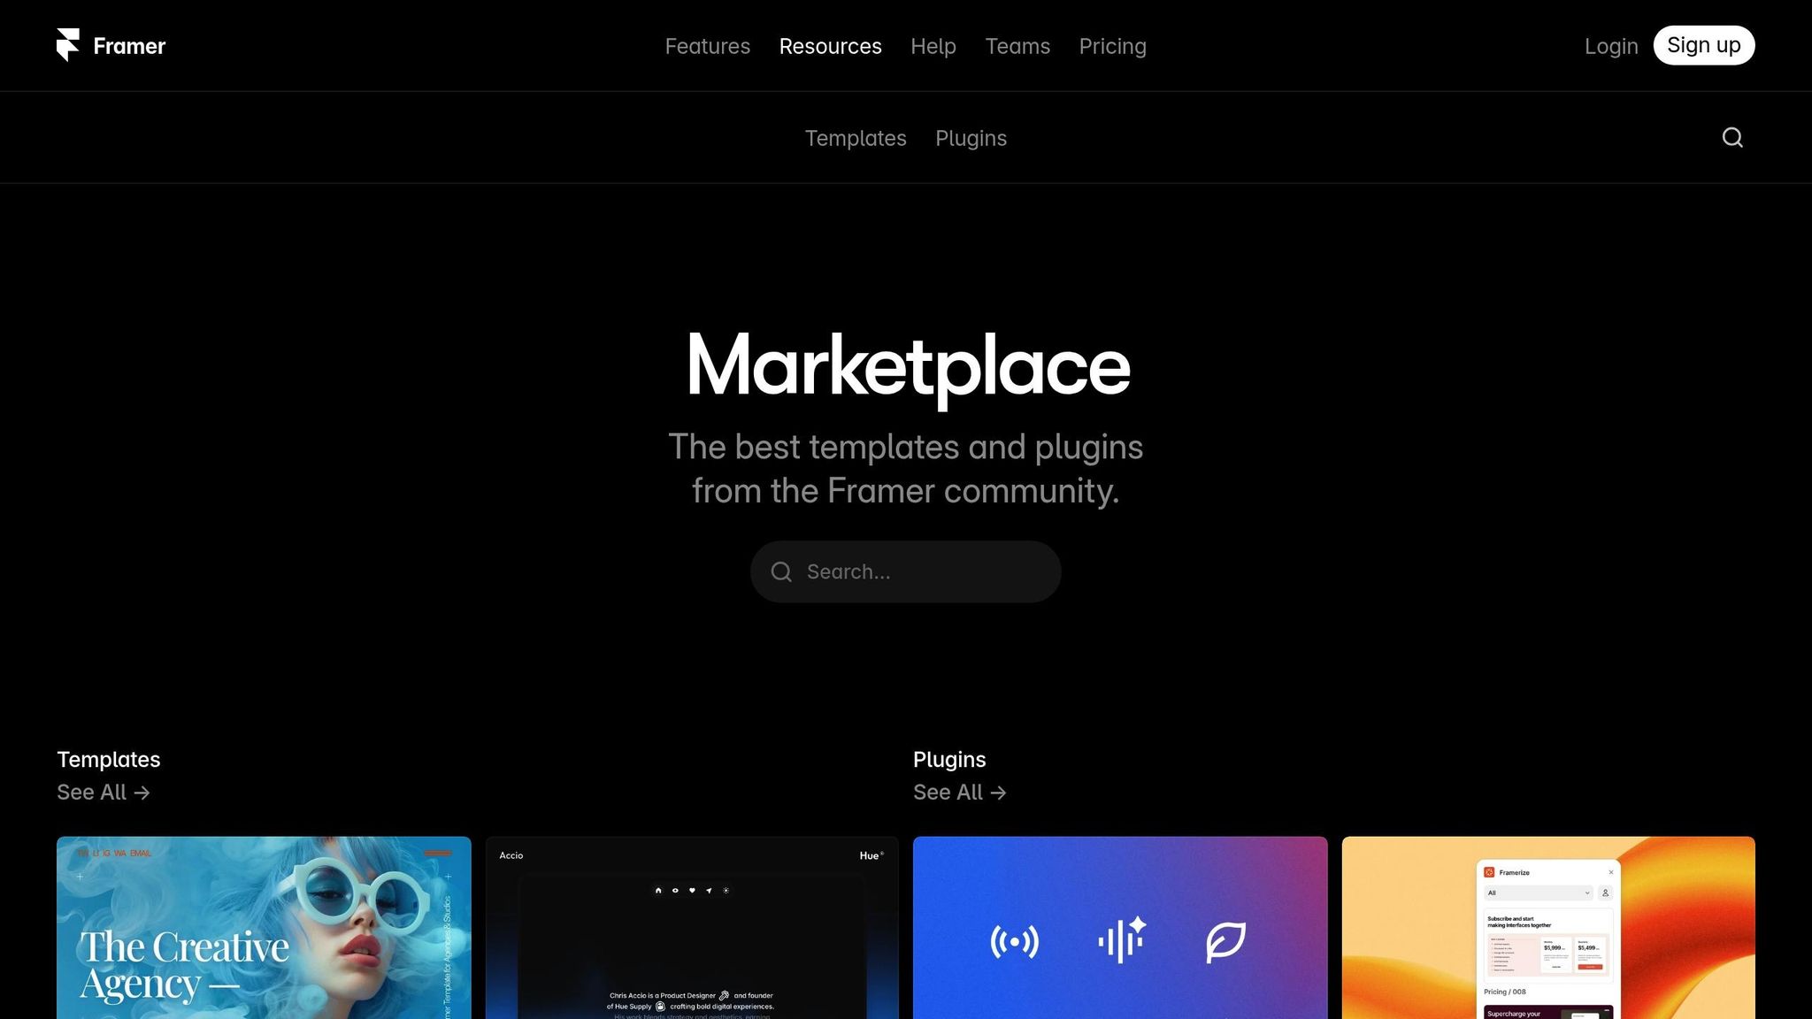This screenshot has width=1812, height=1019.
Task: Click the leaf icon on plugin card
Action: (x=1226, y=942)
